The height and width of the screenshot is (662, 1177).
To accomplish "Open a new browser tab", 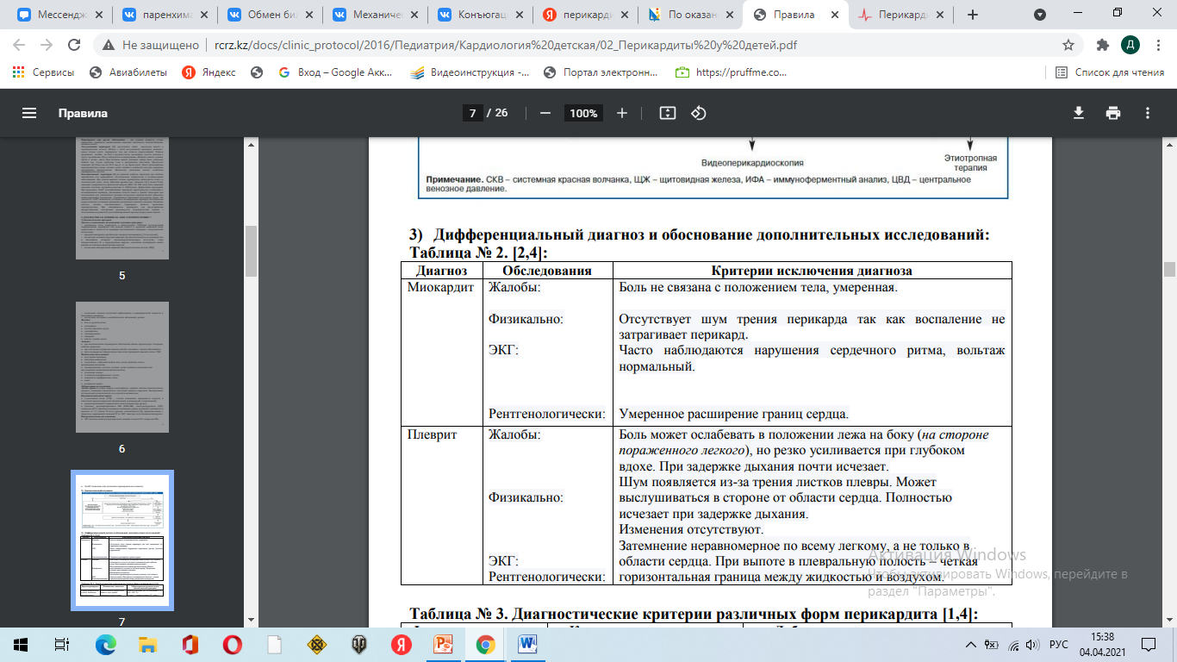I will click(x=973, y=15).
